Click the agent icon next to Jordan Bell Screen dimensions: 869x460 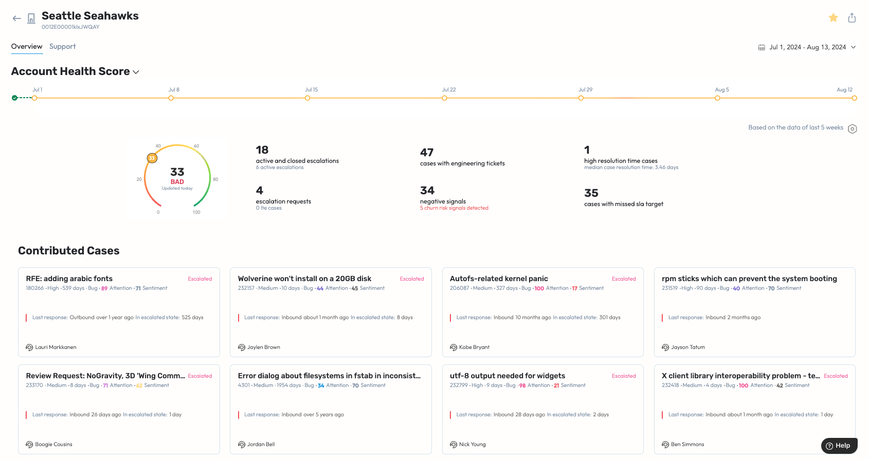(x=242, y=445)
